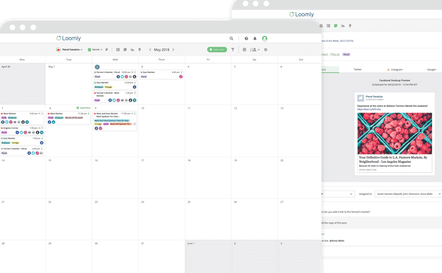Click the May 2018 month label
The height and width of the screenshot is (273, 442).
pos(161,50)
